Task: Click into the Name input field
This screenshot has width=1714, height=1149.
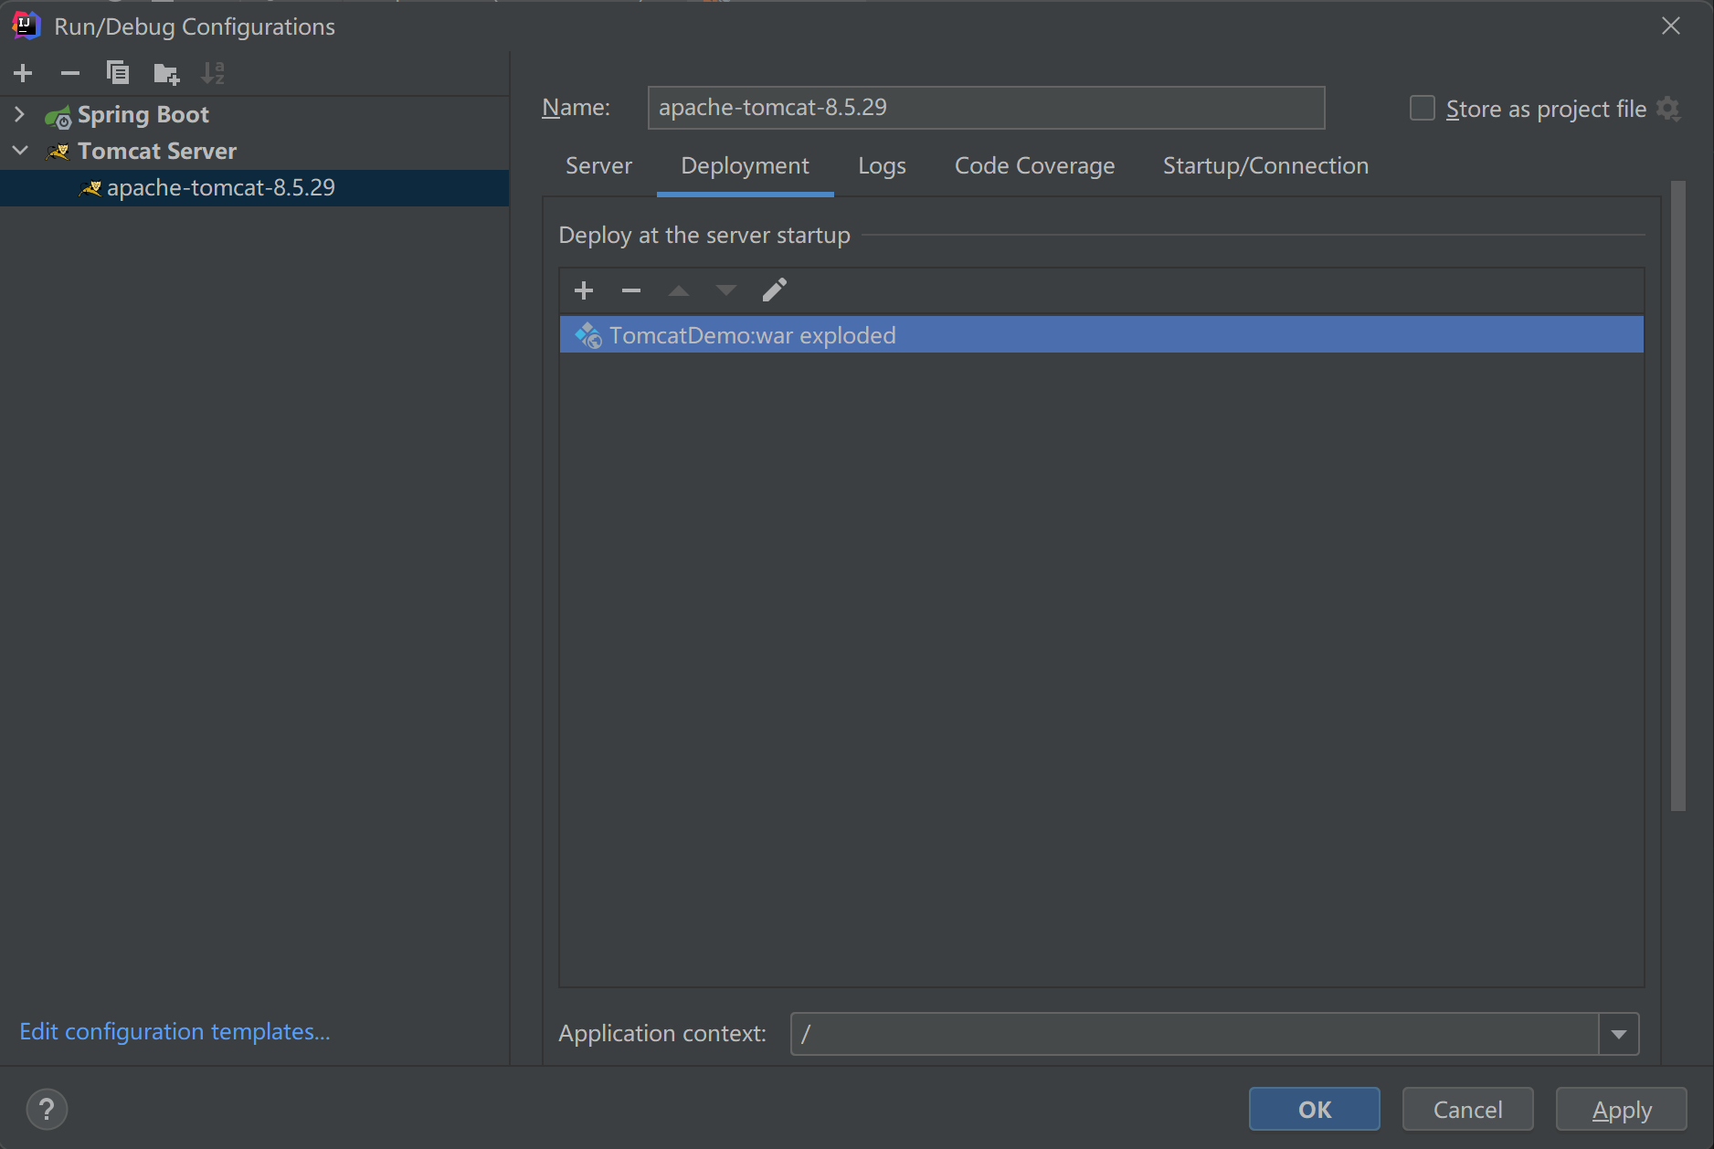Action: tap(986, 108)
